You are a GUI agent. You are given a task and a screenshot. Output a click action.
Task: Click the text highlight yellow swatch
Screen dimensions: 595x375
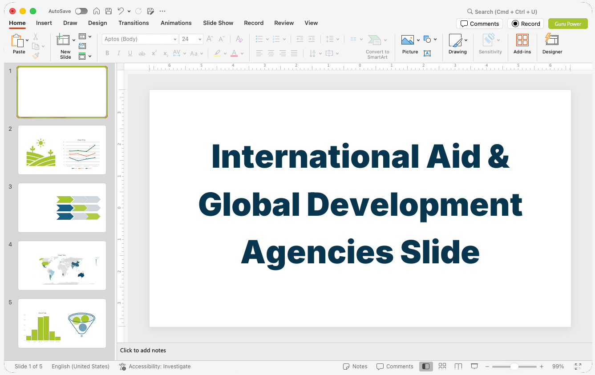coord(217,54)
